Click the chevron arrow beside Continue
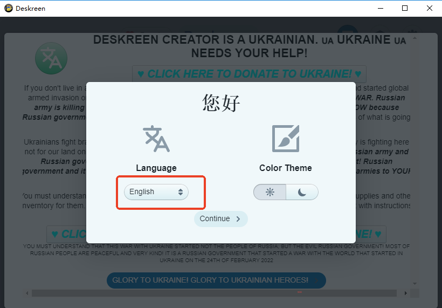Viewport: 442px width, 308px height. click(x=238, y=219)
